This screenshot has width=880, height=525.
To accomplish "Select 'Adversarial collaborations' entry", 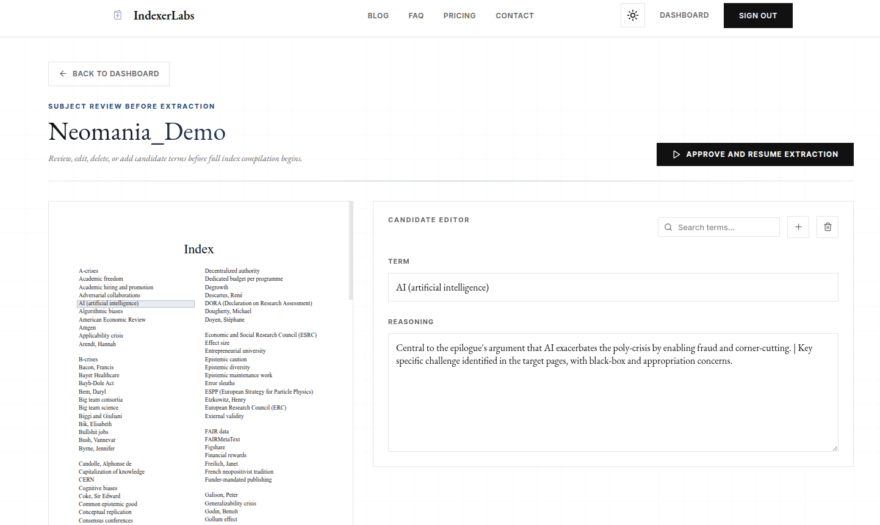I will [x=109, y=295].
